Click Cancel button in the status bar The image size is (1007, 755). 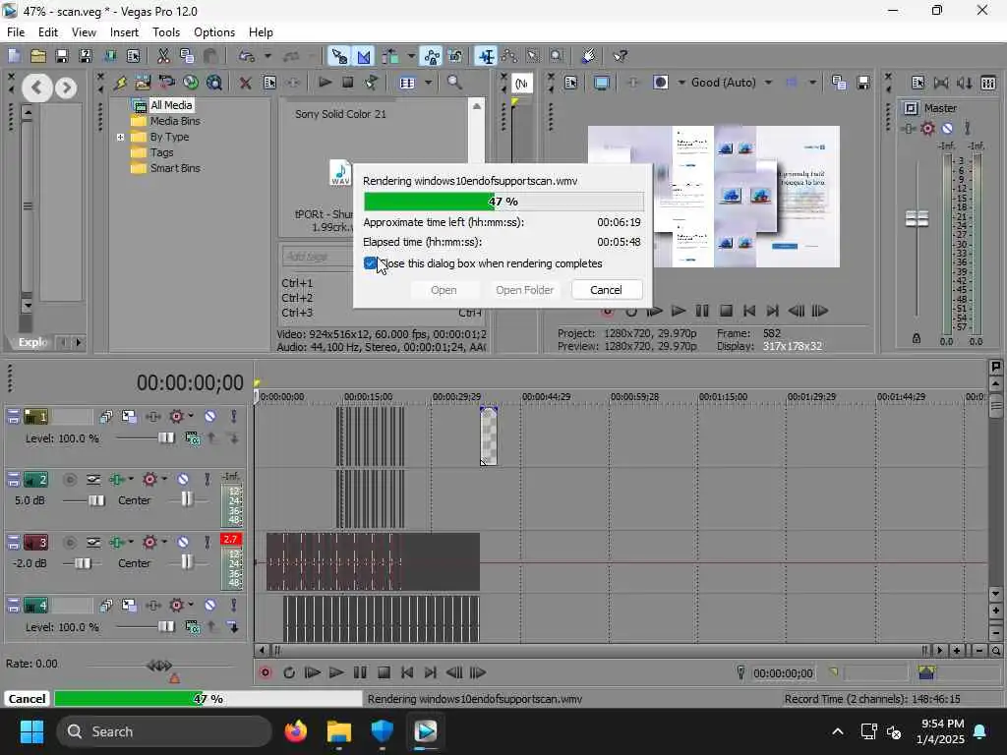(27, 699)
